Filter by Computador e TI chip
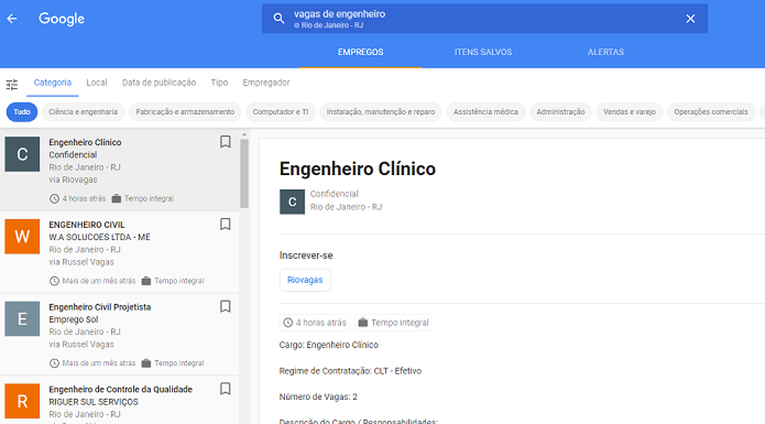This screenshot has height=424, width=765. coord(281,112)
